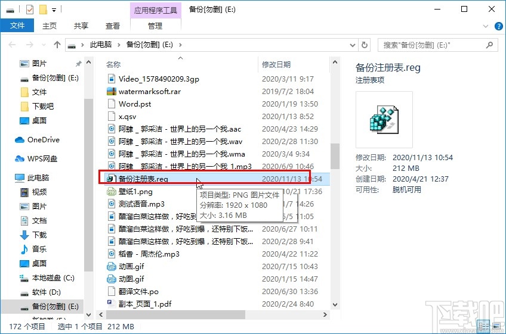Viewport: 506px width, 334px height.
Task: Click the Properties checkmark icon in quick access toolbar
Action: [x=29, y=10]
